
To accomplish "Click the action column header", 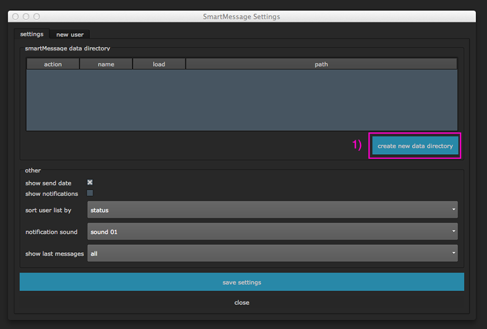I will tap(53, 64).
